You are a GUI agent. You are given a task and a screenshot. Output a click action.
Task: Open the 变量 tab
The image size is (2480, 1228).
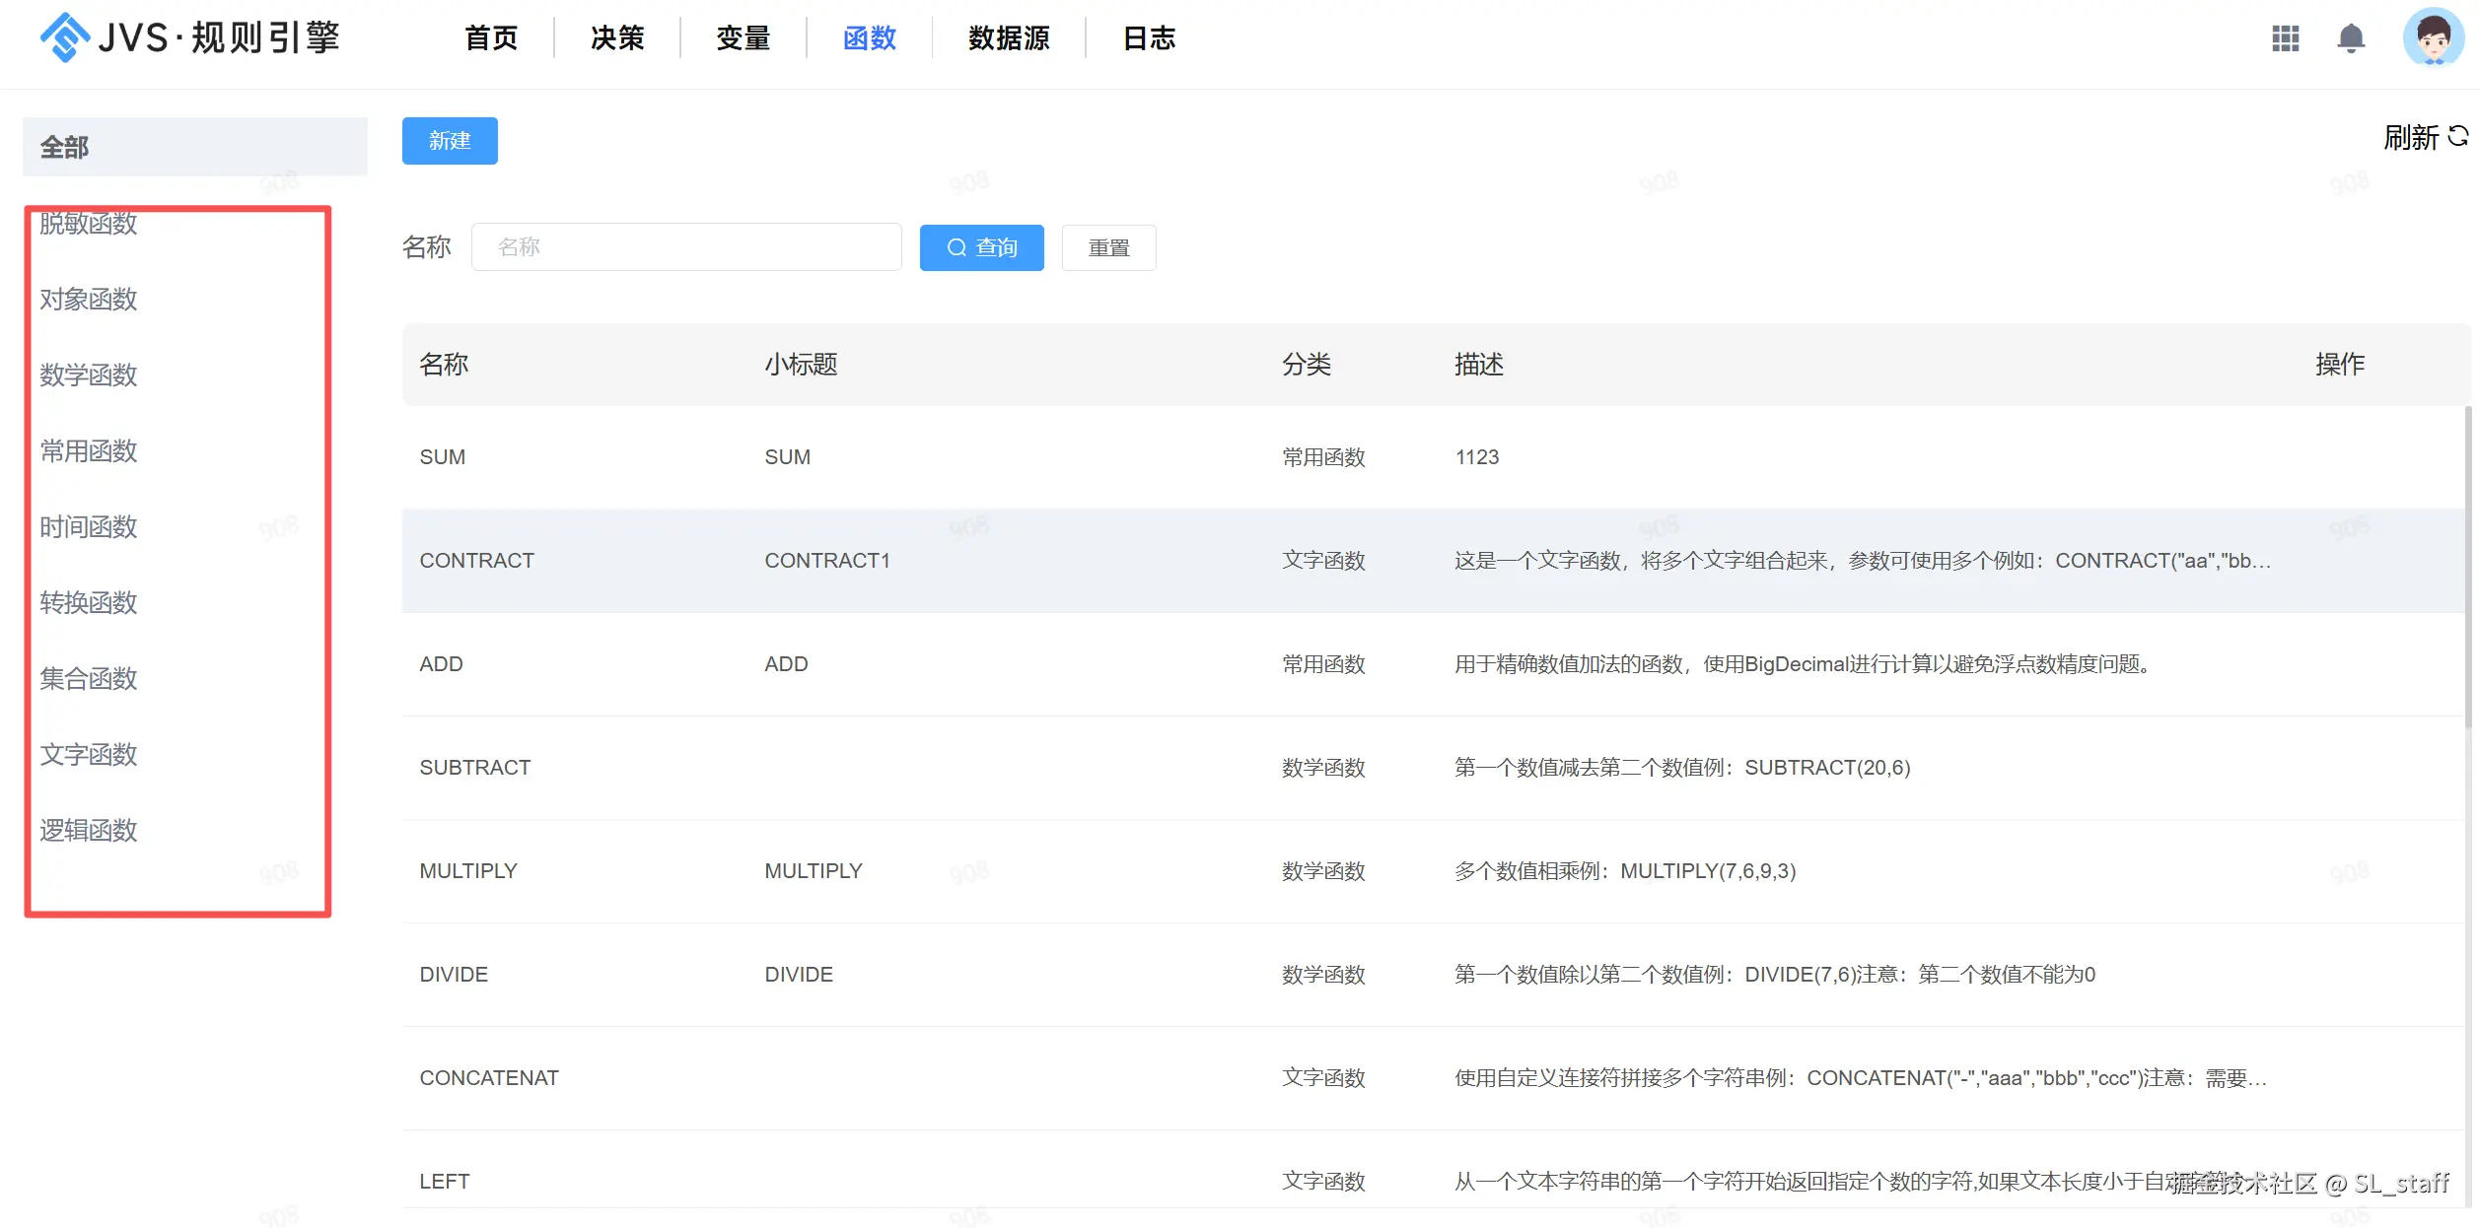tap(743, 38)
